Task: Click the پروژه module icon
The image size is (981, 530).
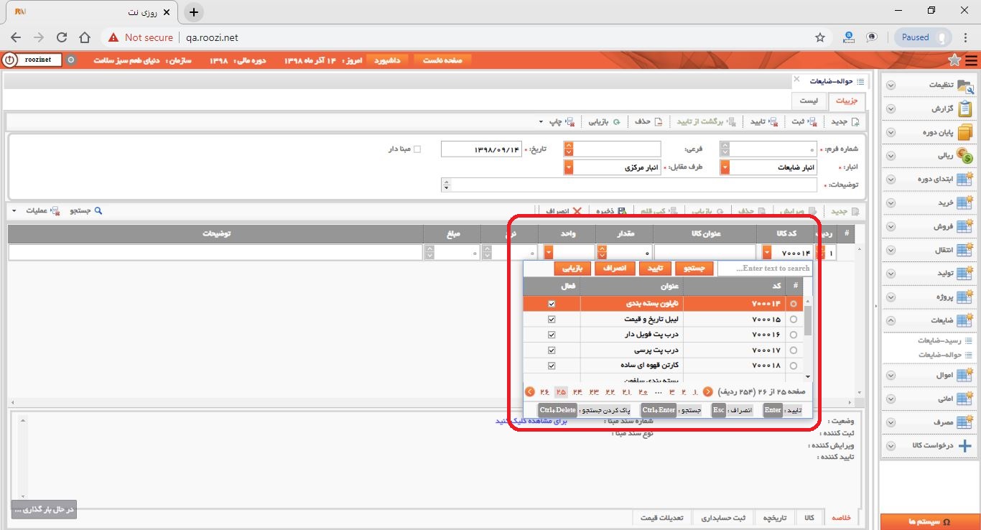Action: (965, 297)
